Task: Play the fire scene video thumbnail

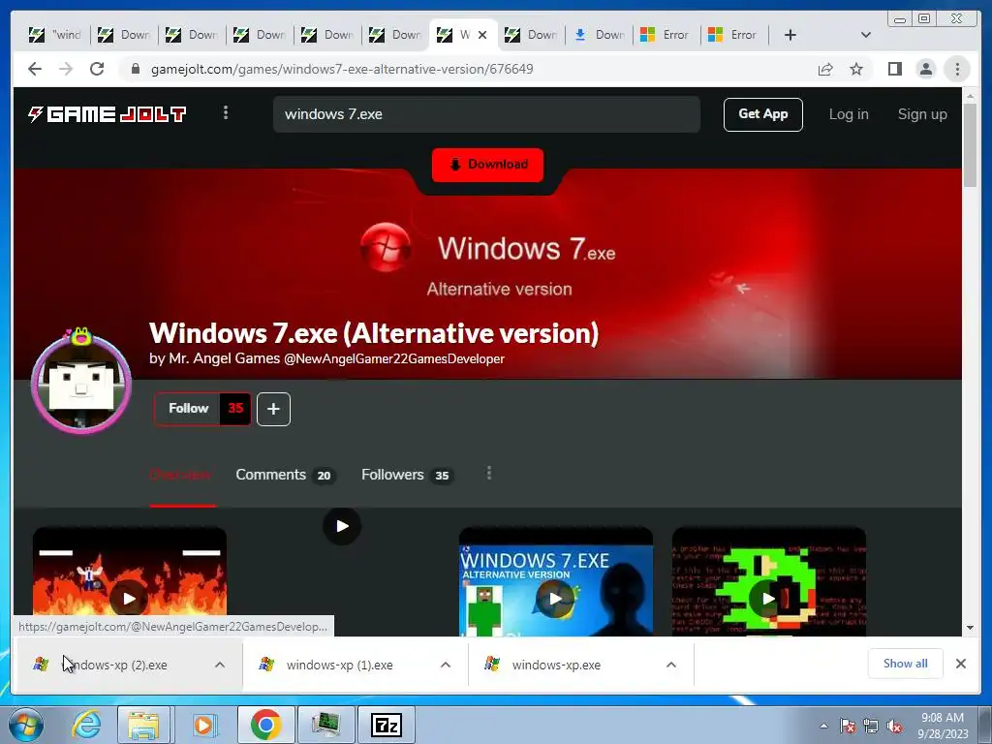Action: (x=129, y=599)
